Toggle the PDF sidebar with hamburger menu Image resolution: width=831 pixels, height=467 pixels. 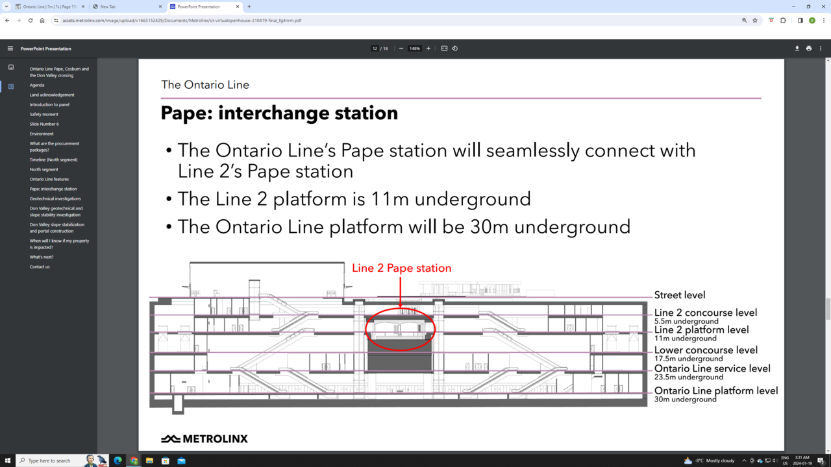coord(10,48)
